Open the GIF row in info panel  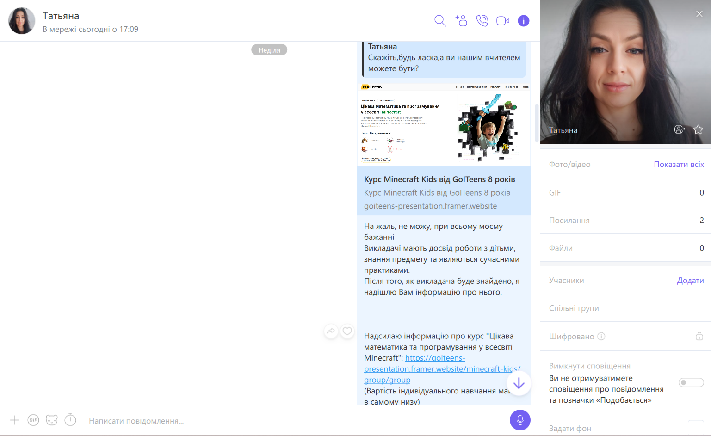(625, 192)
